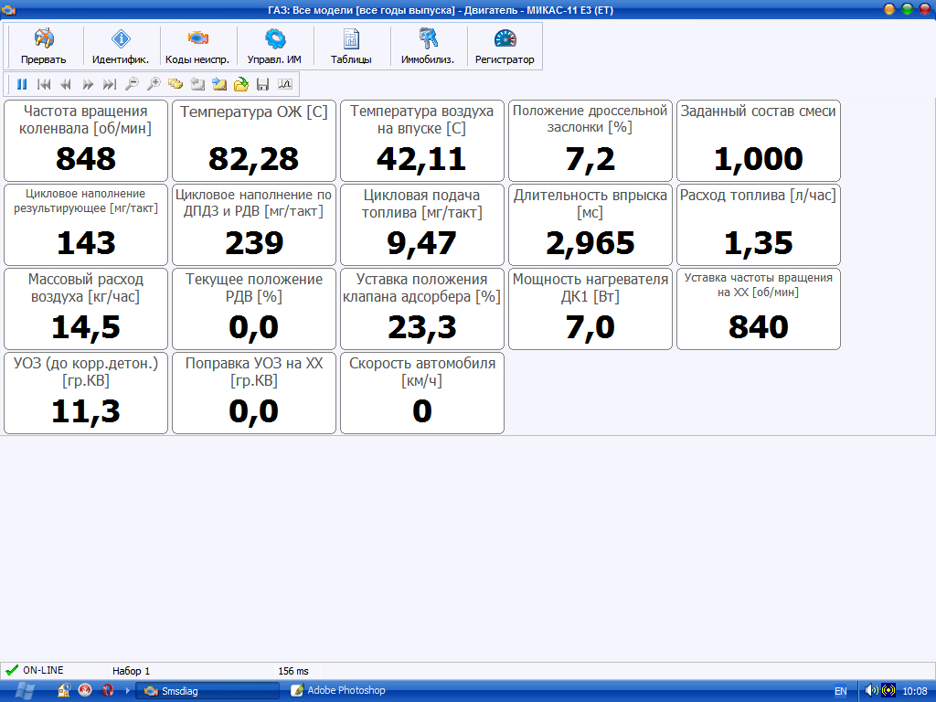Click the zoom out magnifier icon
This screenshot has height=702, width=936.
(x=132, y=84)
